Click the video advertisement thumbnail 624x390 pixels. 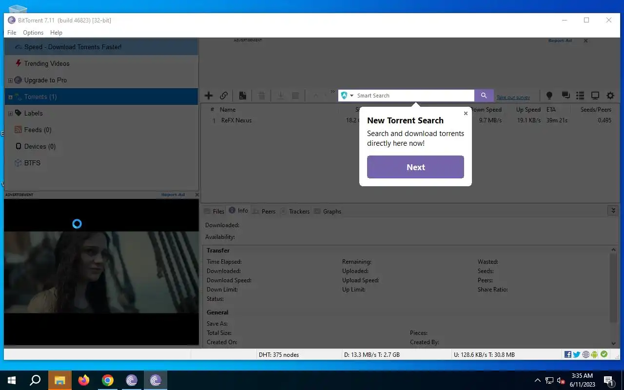(x=101, y=272)
